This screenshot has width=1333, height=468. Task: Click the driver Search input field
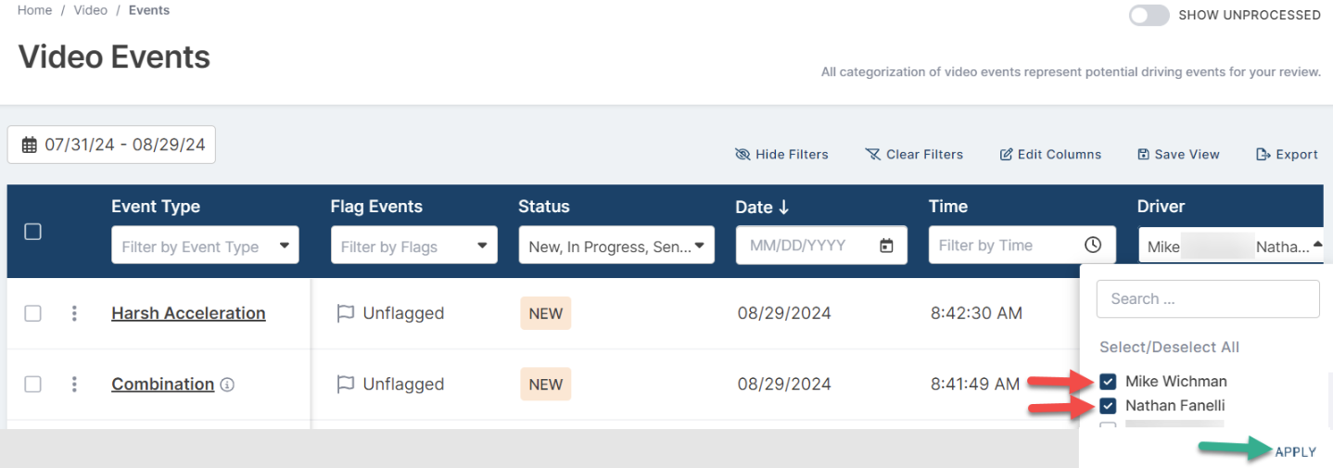point(1208,298)
